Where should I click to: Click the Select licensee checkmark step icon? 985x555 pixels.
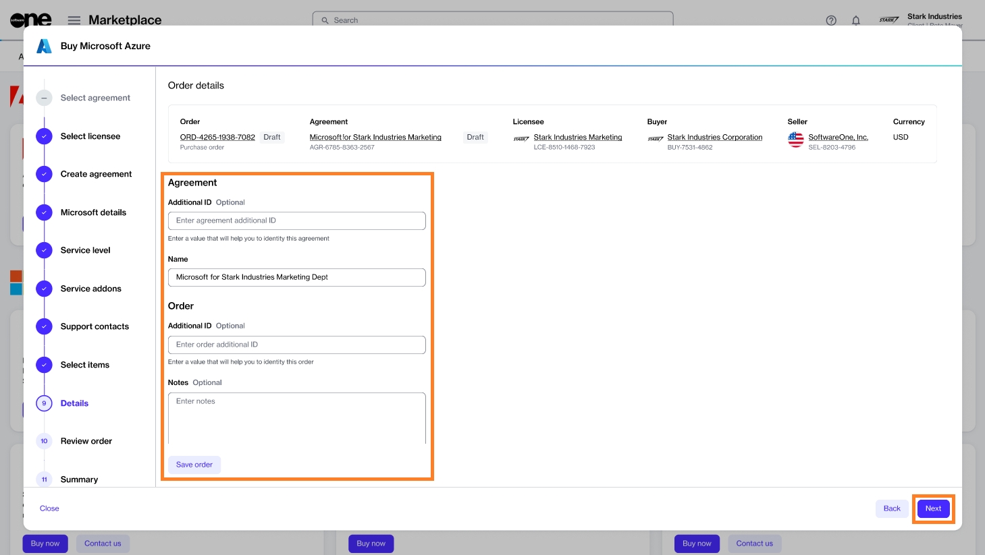tap(44, 136)
